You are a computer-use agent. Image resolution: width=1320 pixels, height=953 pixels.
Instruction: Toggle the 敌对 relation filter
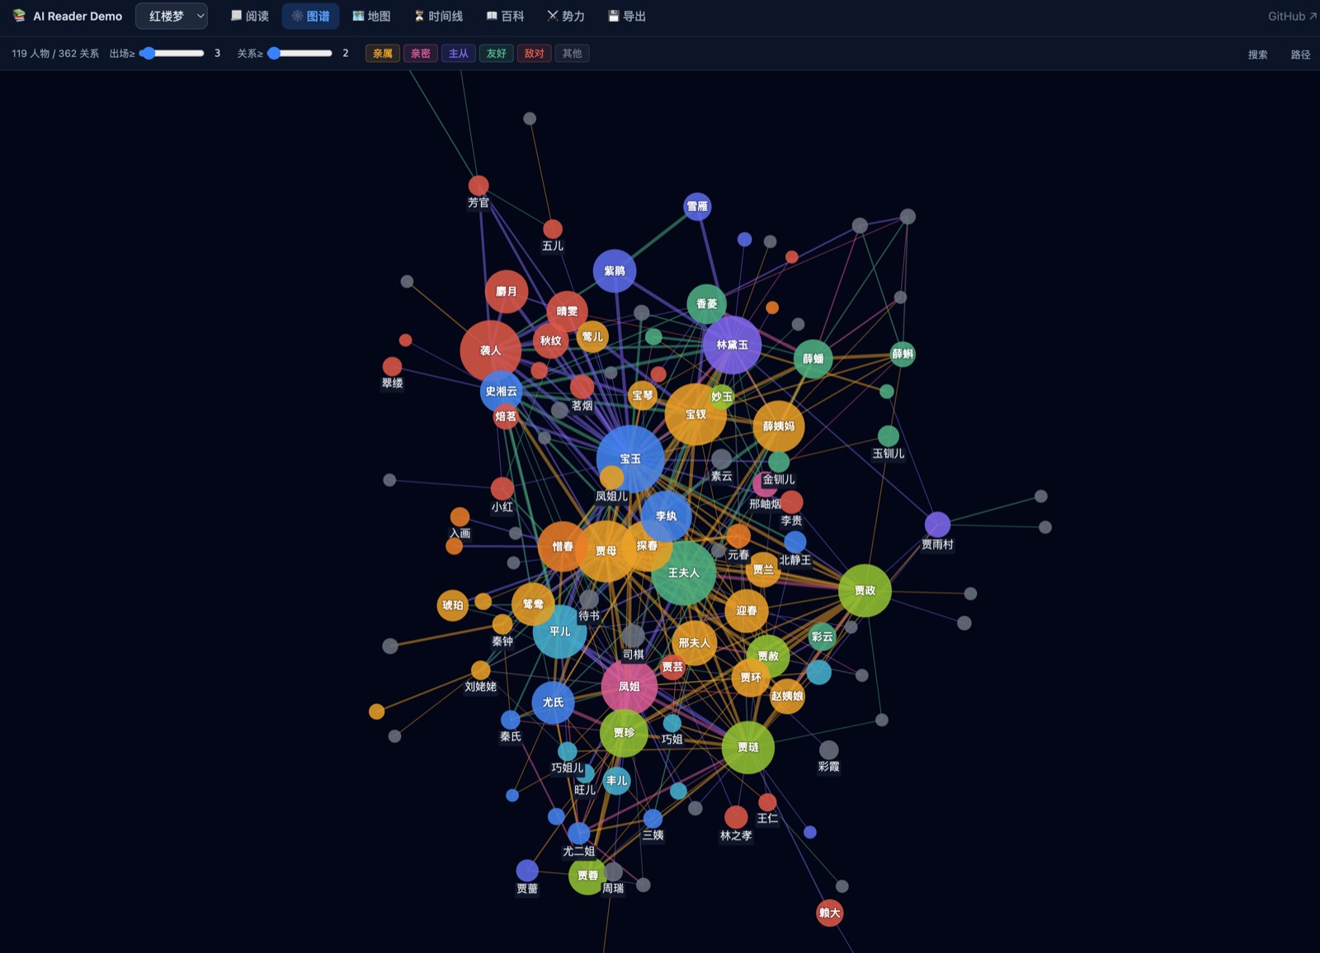535,53
